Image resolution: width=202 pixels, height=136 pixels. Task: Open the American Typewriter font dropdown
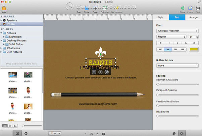[x=177, y=31]
